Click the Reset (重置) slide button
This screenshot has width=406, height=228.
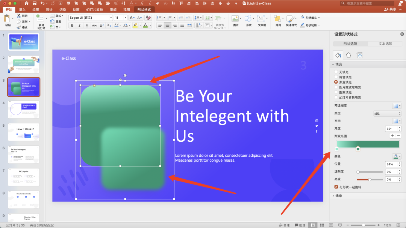click(x=56, y=22)
